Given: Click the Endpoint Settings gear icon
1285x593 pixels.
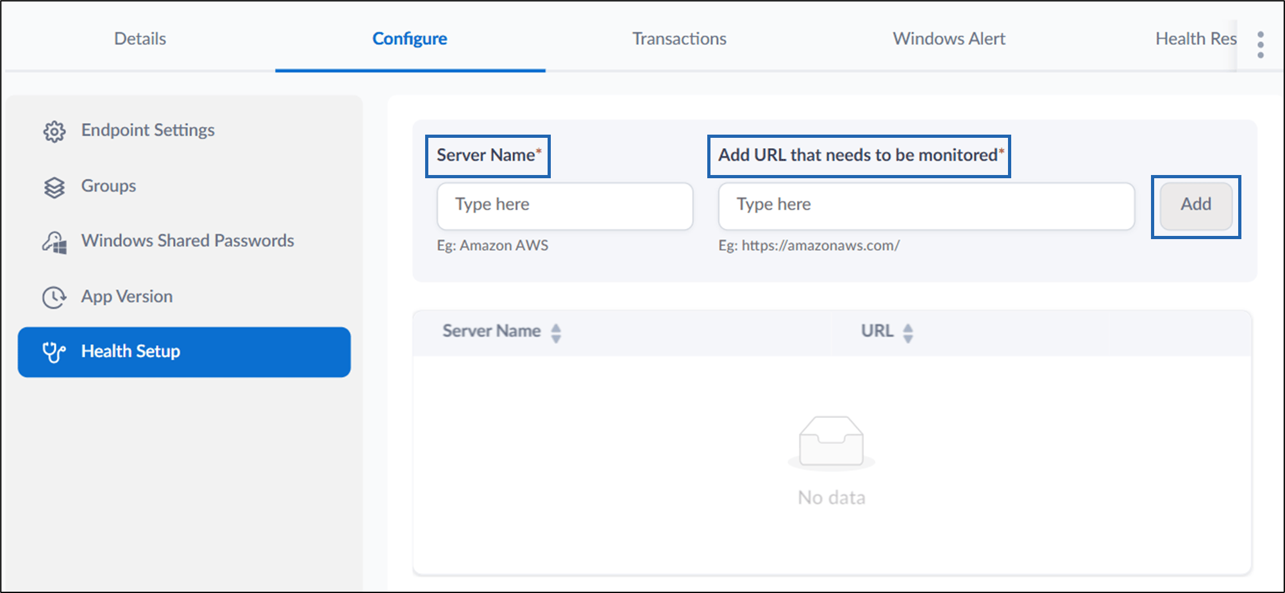Looking at the screenshot, I should [55, 131].
